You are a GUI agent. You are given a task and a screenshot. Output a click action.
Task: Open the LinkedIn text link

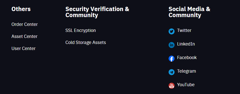(186, 44)
